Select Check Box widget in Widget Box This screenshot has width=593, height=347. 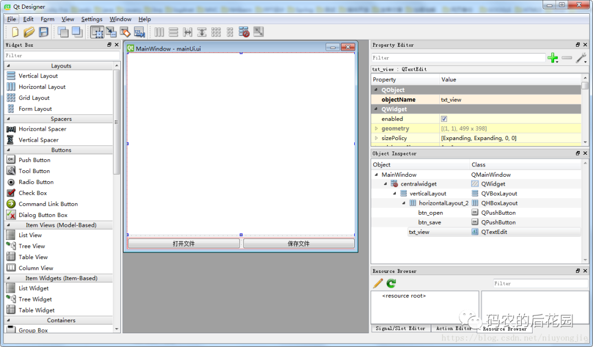pos(32,193)
